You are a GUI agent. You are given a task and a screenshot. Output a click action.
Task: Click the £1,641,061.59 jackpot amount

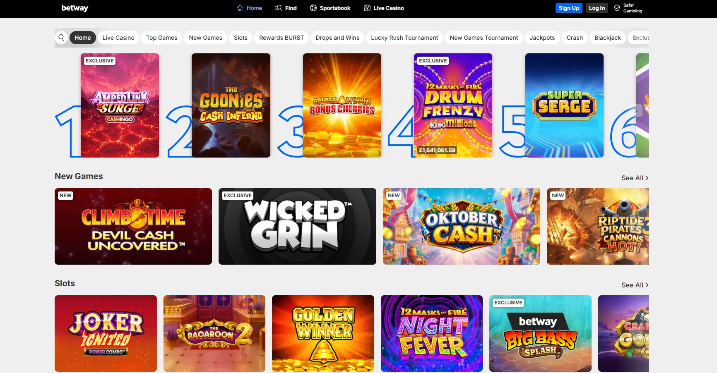(x=437, y=150)
